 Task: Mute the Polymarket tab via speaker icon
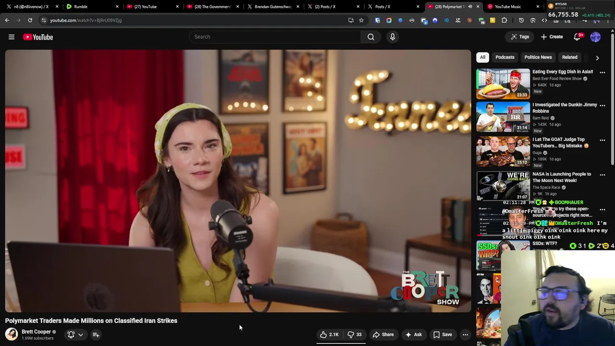click(470, 7)
